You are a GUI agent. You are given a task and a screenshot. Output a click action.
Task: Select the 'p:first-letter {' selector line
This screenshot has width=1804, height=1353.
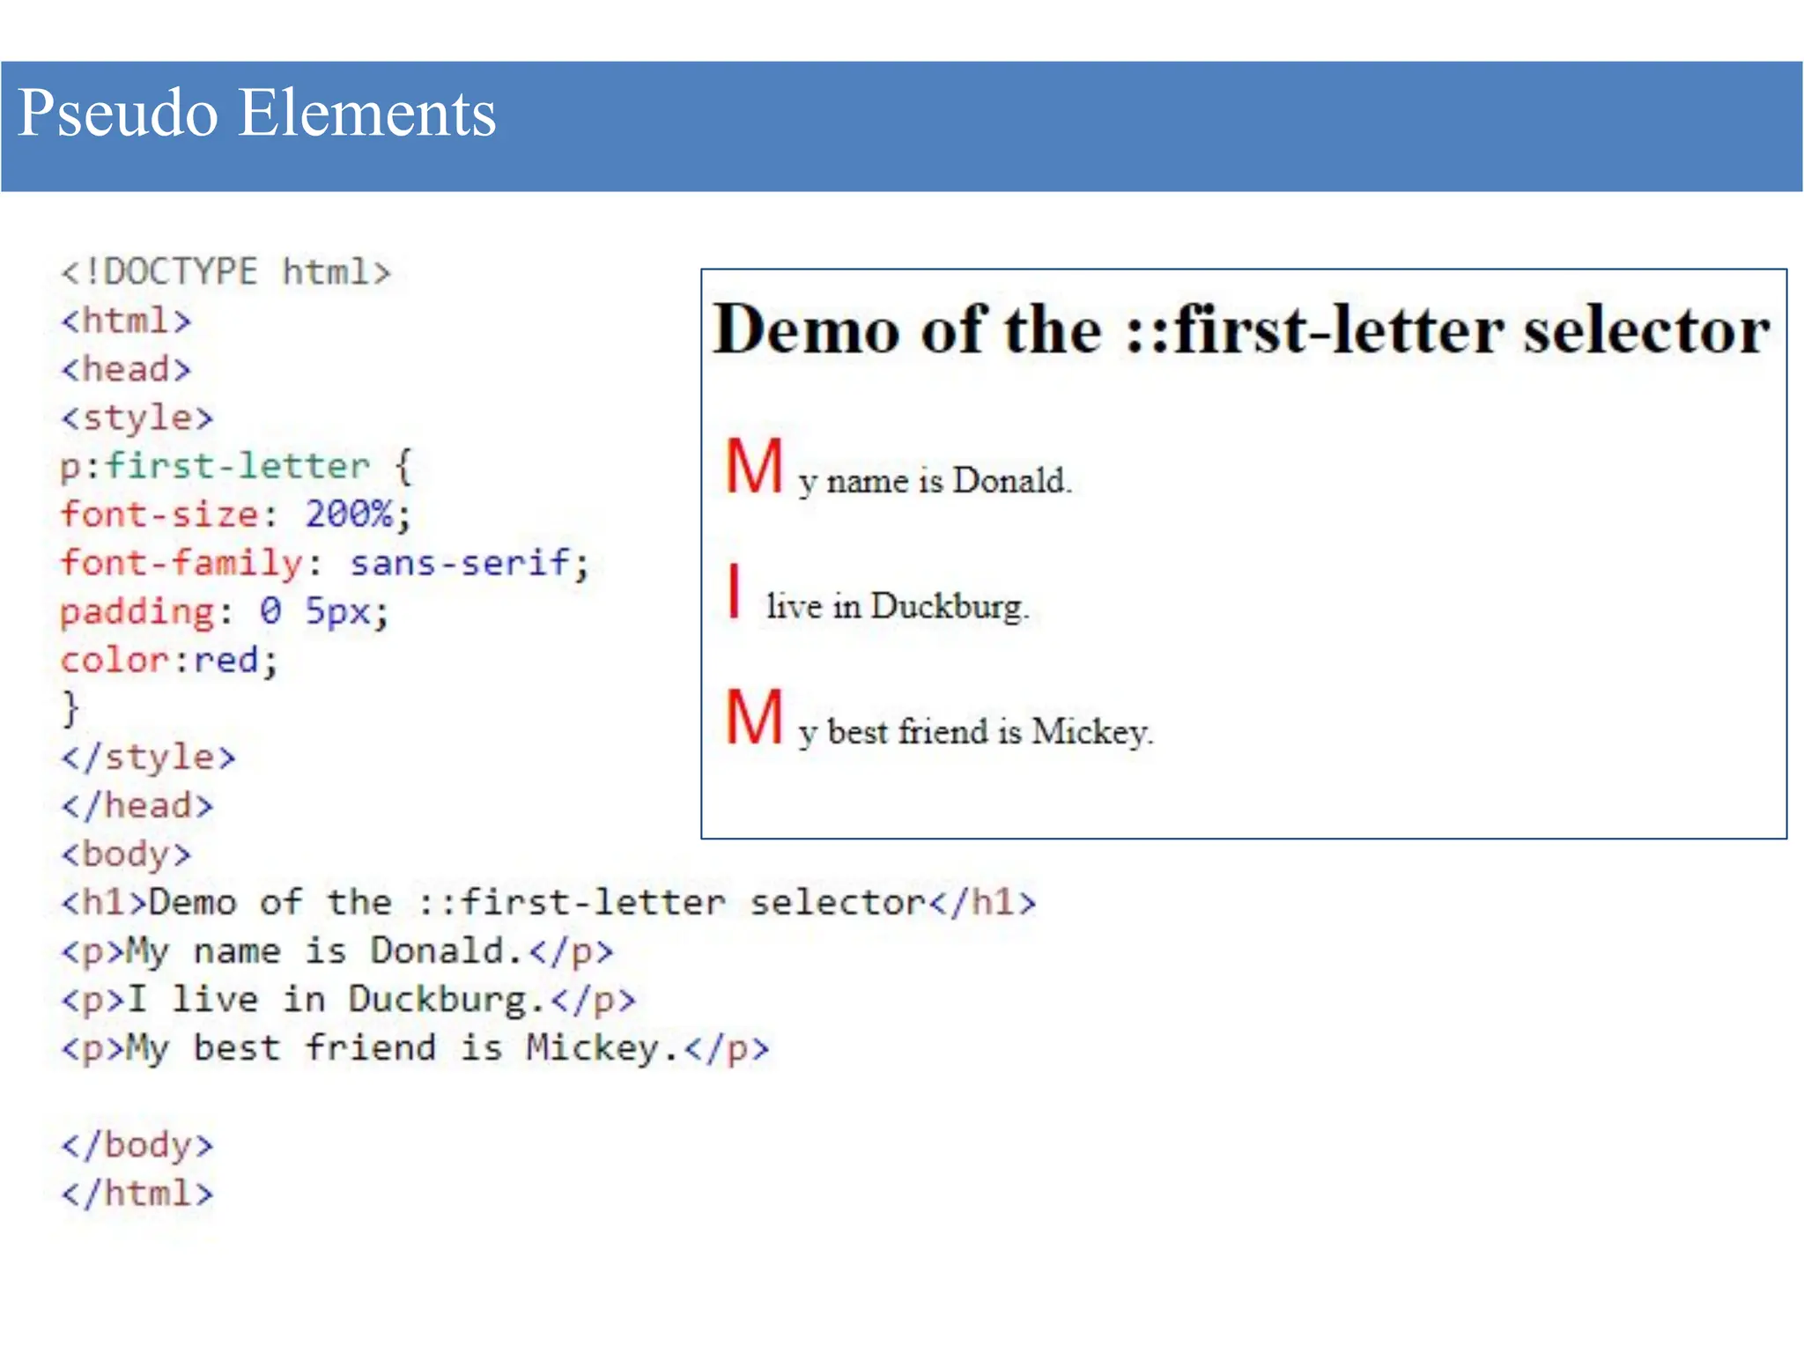[x=236, y=466]
